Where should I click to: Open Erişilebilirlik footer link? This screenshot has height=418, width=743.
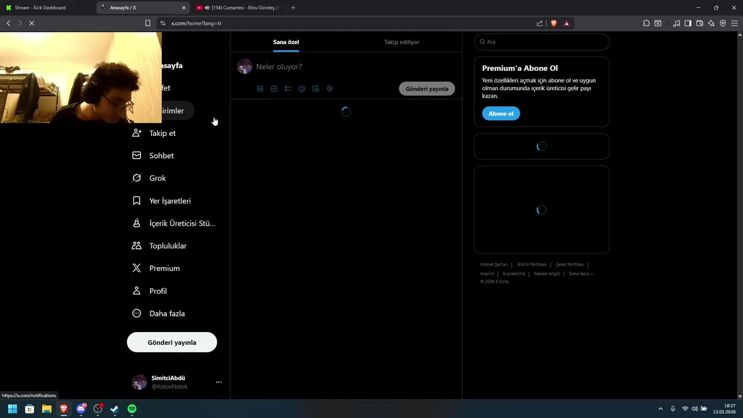(x=514, y=274)
